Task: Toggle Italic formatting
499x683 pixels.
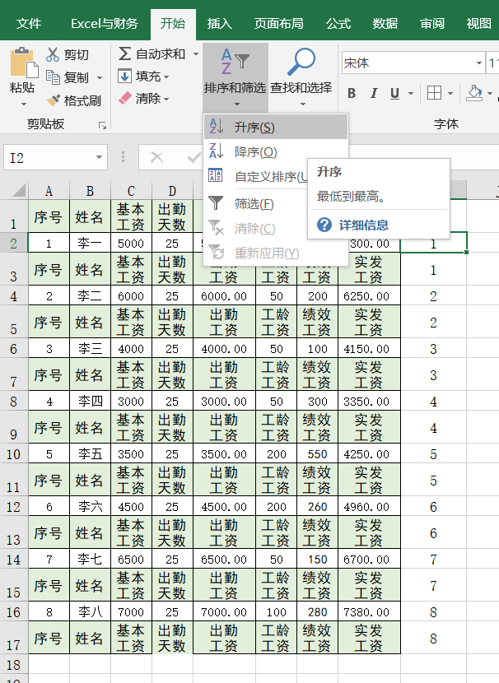Action: pyautogui.click(x=374, y=93)
